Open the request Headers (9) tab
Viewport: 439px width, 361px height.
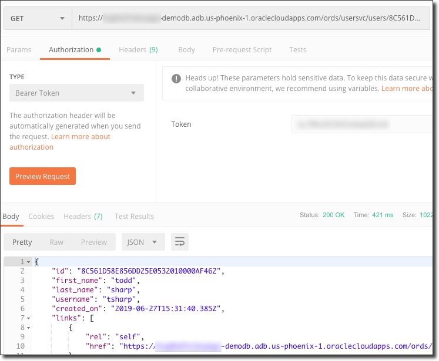138,50
